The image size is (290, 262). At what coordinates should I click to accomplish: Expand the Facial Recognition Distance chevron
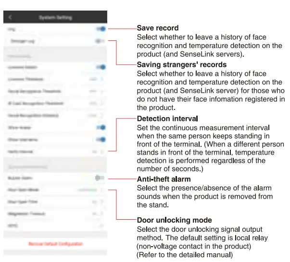click(102, 116)
